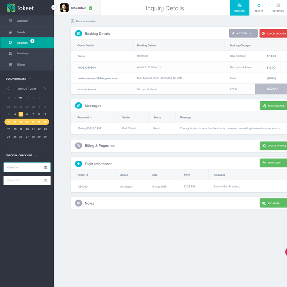Open the Rentals tab
This screenshot has width=287, height=287.
(x=239, y=8)
